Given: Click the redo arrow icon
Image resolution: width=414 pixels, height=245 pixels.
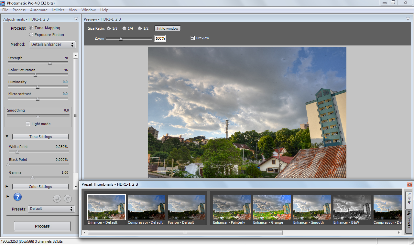Looking at the screenshot, I should coord(68,199).
